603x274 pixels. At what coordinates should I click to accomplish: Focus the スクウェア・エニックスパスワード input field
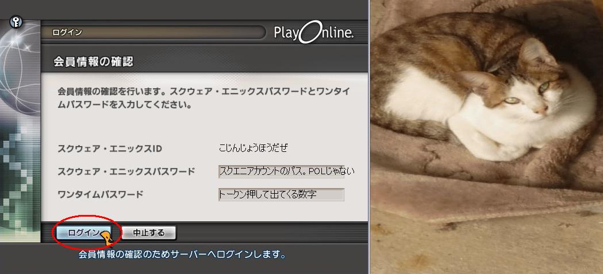(x=281, y=171)
